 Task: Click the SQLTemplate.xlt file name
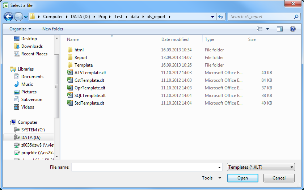pos(90,96)
